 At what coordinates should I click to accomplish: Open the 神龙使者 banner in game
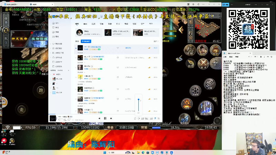(19, 39)
